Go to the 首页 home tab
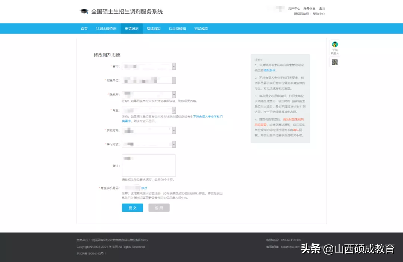Viewport: 403px width, 262px height. (84, 29)
